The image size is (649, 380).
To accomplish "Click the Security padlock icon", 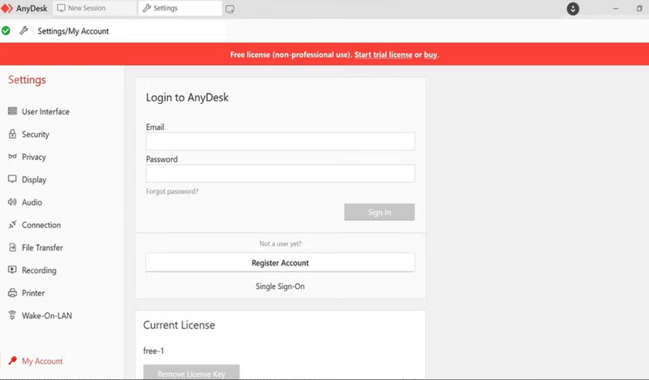I will (x=12, y=134).
